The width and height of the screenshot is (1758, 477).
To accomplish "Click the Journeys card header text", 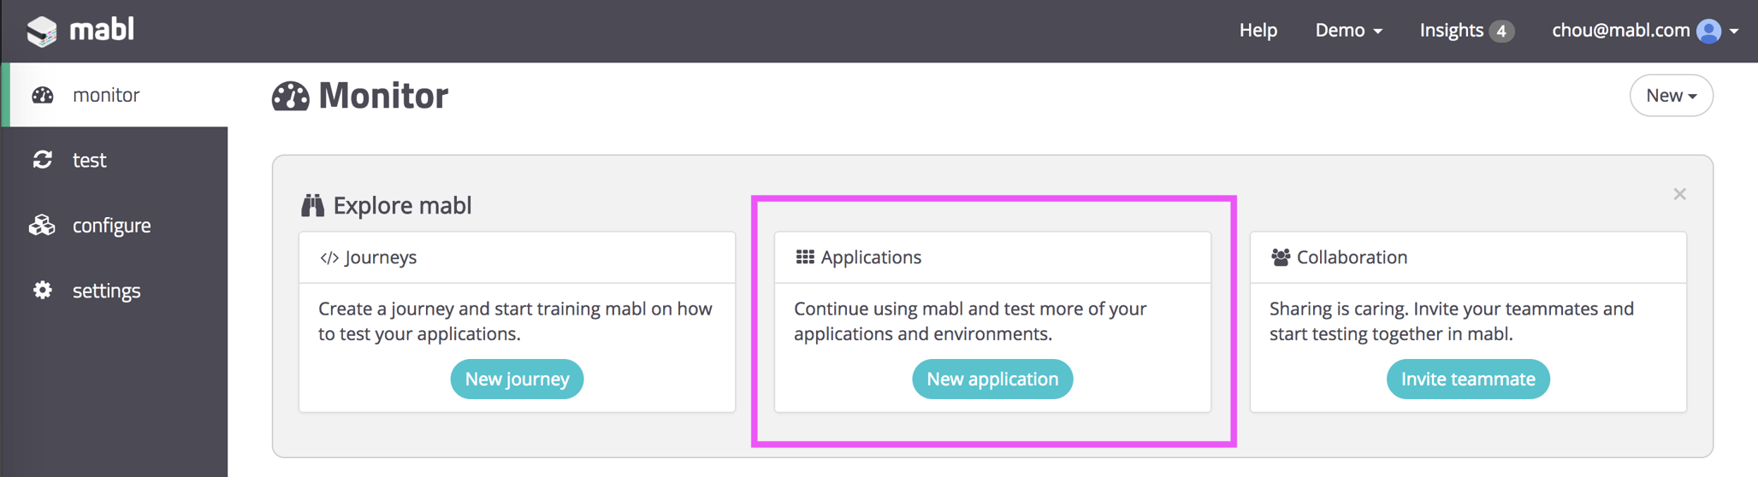I will [381, 257].
